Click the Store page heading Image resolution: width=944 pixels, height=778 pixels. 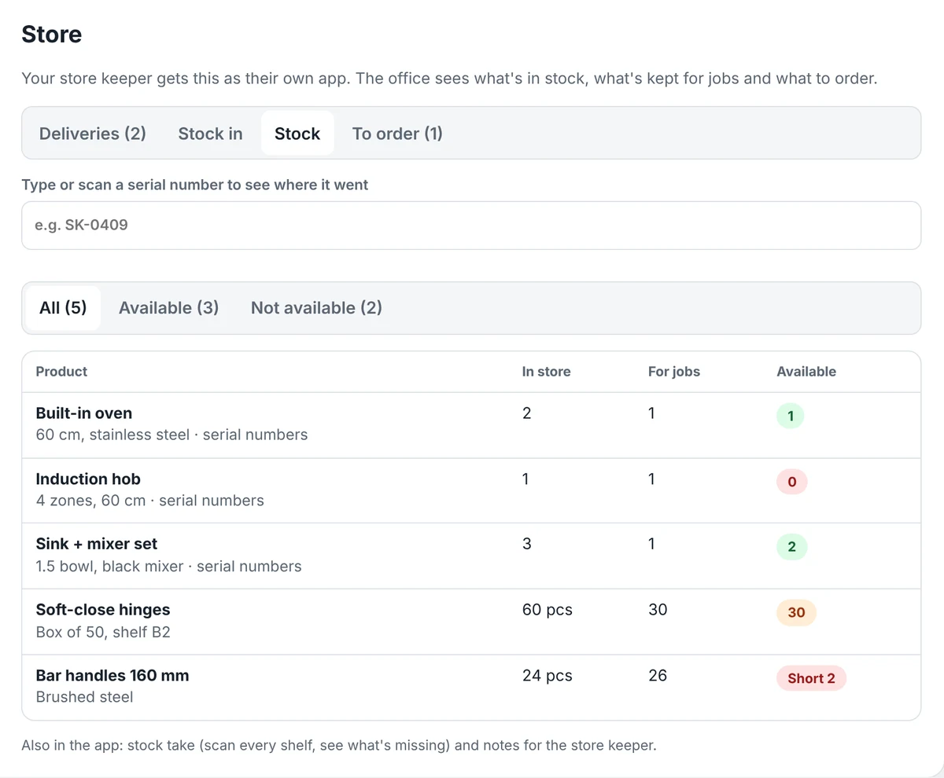(x=52, y=35)
